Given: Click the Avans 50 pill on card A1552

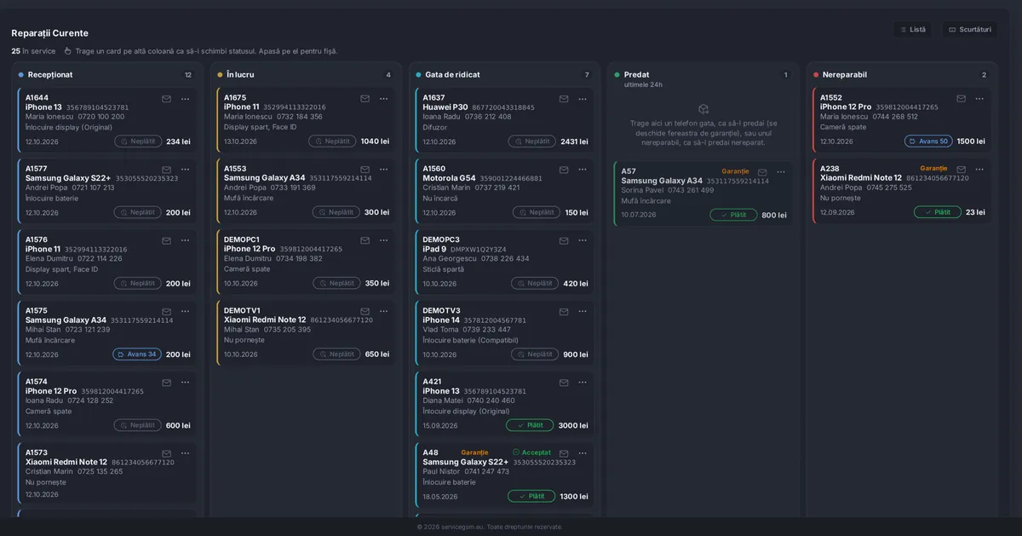Looking at the screenshot, I should (928, 141).
